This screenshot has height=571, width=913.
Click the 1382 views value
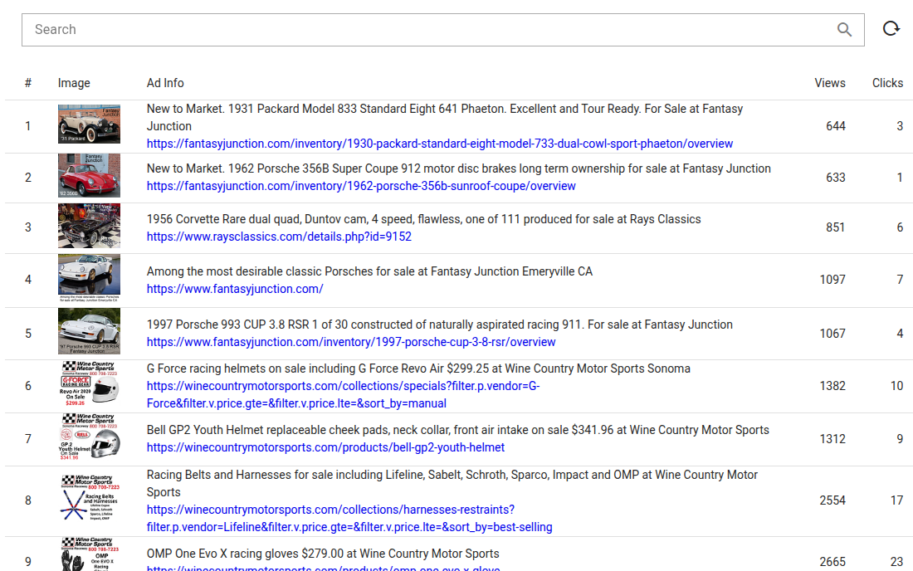[832, 386]
